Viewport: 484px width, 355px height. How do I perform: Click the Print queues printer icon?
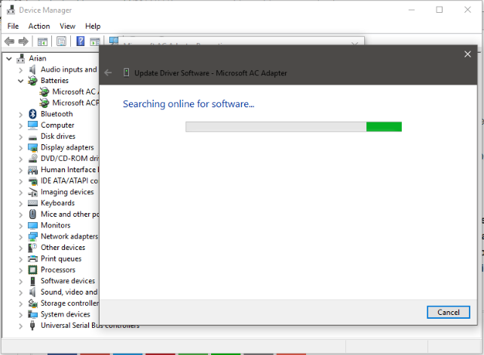[x=32, y=258]
